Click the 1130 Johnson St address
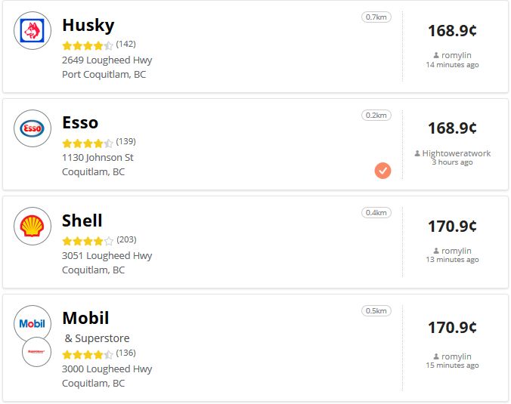The height and width of the screenshot is (404, 511). tap(98, 158)
